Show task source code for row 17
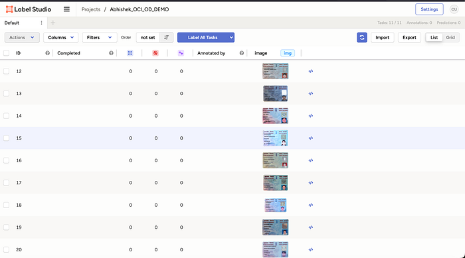Image resolution: width=465 pixels, height=258 pixels. click(311, 183)
